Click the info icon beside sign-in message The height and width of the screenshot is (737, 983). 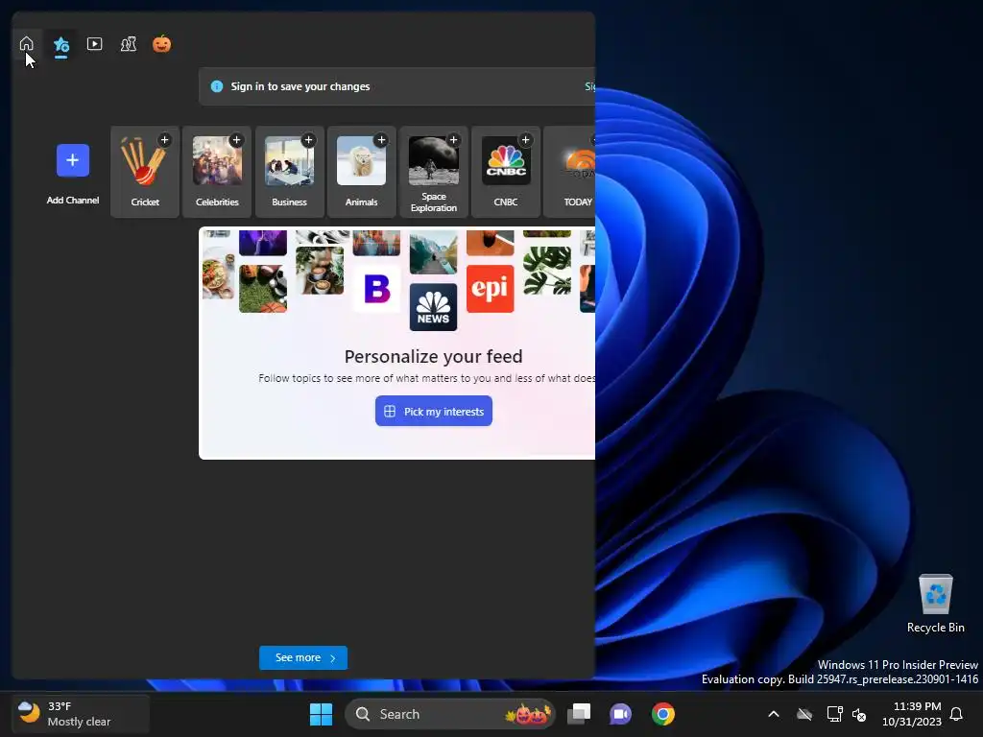[x=217, y=86]
